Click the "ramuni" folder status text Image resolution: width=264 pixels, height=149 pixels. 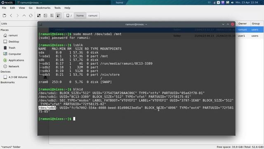point(11,147)
